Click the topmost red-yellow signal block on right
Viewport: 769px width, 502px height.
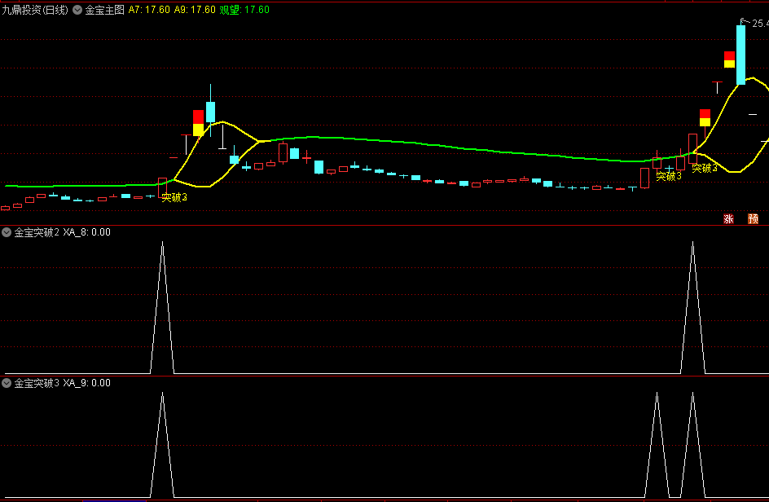(x=729, y=59)
